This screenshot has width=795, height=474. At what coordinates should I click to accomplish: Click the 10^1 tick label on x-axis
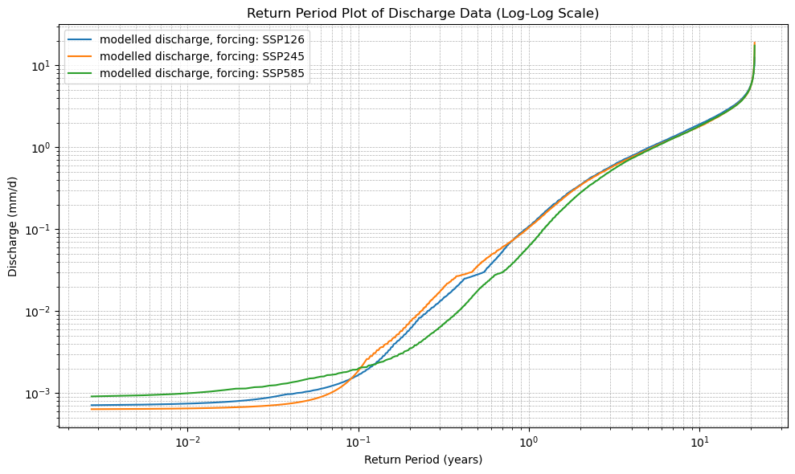(x=699, y=441)
